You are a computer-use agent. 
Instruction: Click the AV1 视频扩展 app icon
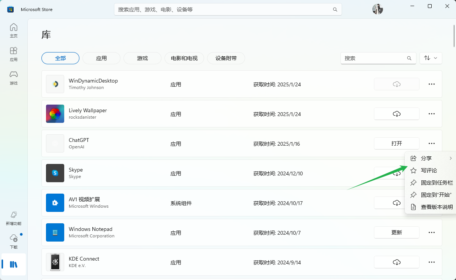tap(55, 203)
